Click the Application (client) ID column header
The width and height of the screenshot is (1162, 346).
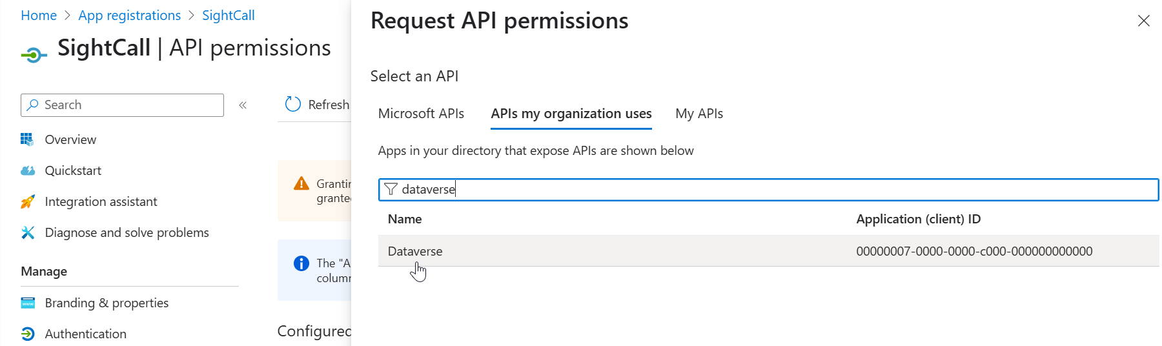point(918,219)
